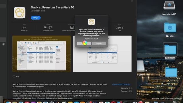Click the Import button in the dialog
The width and height of the screenshot is (183, 103).
pyautogui.click(x=99, y=43)
